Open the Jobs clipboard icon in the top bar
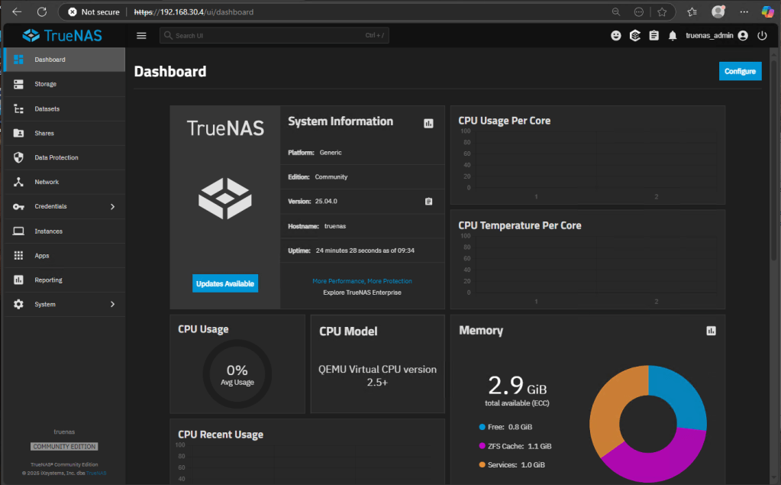Viewport: 781px width, 485px height. point(654,35)
